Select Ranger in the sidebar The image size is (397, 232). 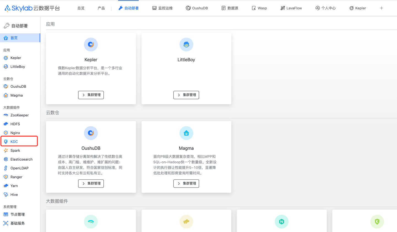pos(20,177)
